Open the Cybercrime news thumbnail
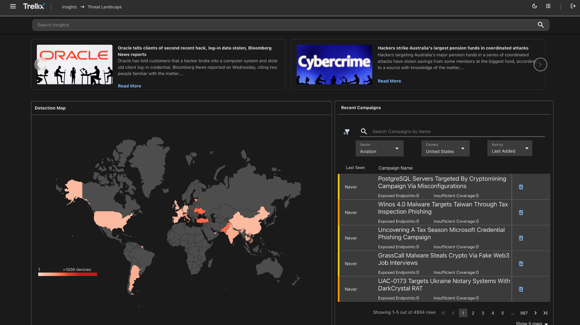The image size is (580, 325). click(334, 64)
